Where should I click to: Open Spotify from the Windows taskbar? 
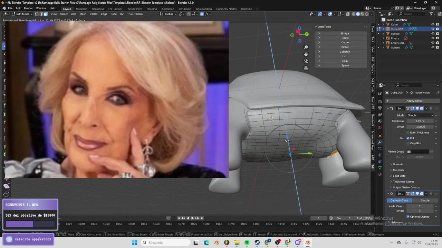[247, 242]
